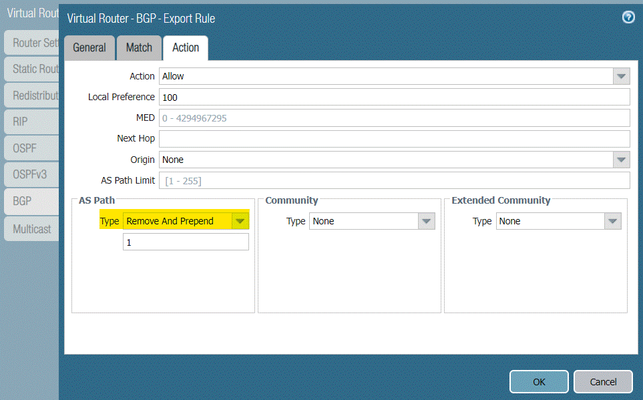Open the help icon in dialog header

[x=628, y=17]
